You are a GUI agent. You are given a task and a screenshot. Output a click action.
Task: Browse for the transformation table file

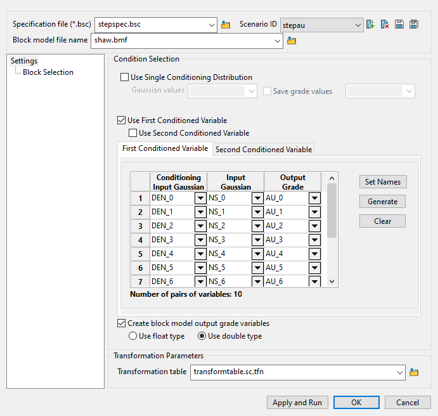(x=414, y=372)
